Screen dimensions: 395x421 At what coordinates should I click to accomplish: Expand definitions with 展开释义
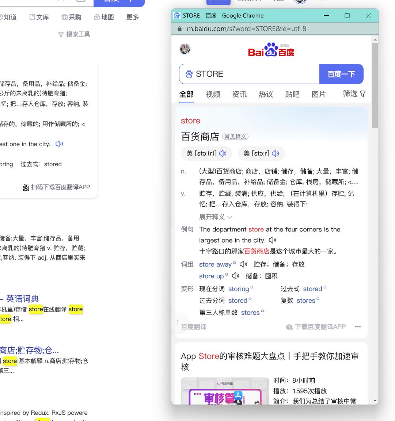pyautogui.click(x=216, y=217)
